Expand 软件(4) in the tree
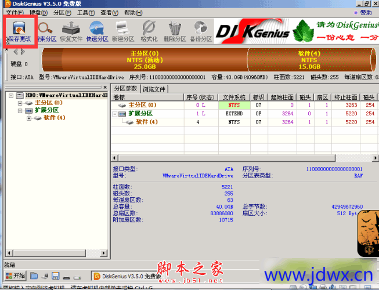379x290 pixels. pos(29,118)
